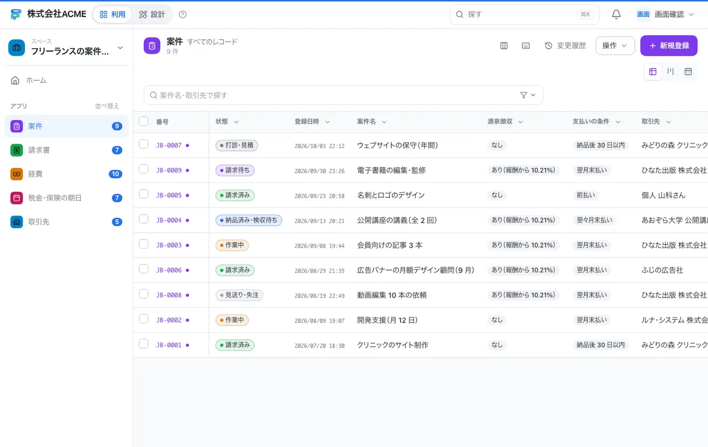
Task: Open 請求書 app in sidebar
Action: pyautogui.click(x=66, y=150)
